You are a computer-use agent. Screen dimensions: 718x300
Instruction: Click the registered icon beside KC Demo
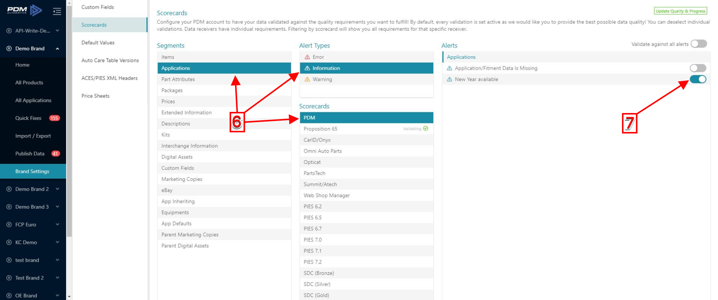point(9,242)
